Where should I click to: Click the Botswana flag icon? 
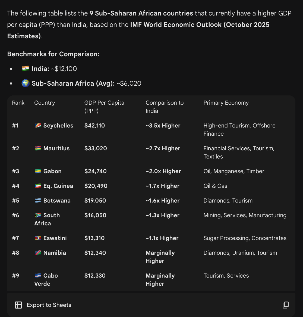click(38, 201)
